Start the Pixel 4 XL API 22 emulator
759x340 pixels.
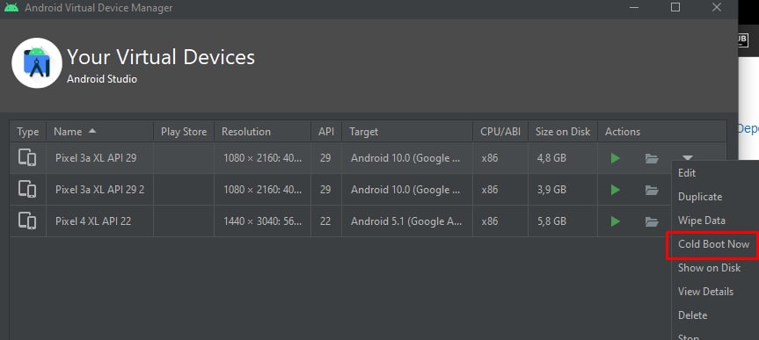pos(615,221)
